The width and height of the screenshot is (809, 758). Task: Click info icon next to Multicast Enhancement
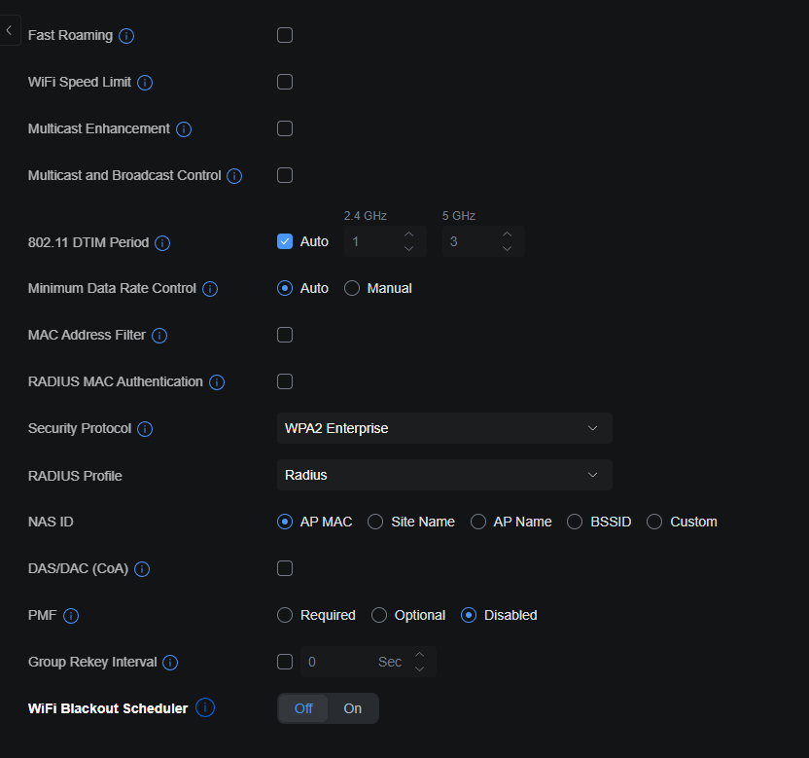184,129
